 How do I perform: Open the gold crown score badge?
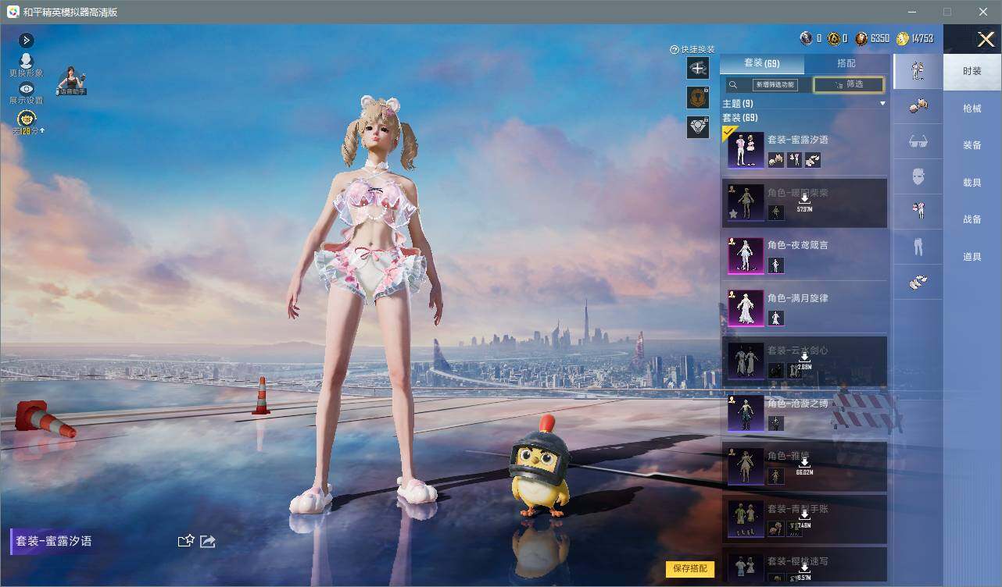coord(27,119)
